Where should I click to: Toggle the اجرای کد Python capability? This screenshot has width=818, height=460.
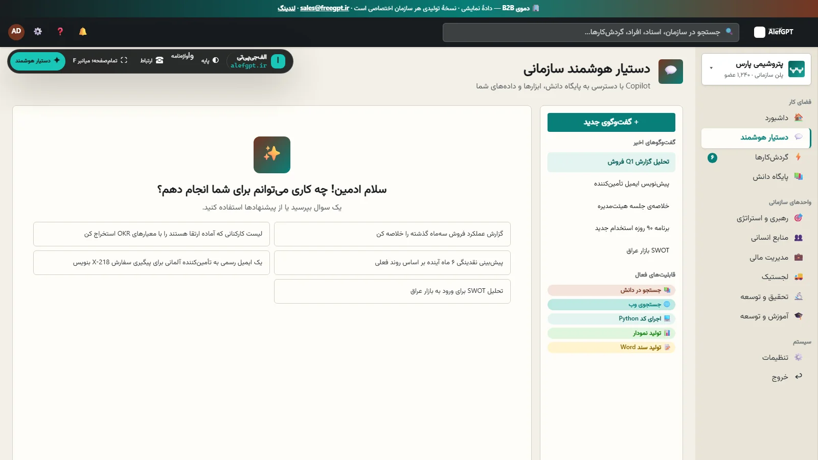[x=611, y=319]
